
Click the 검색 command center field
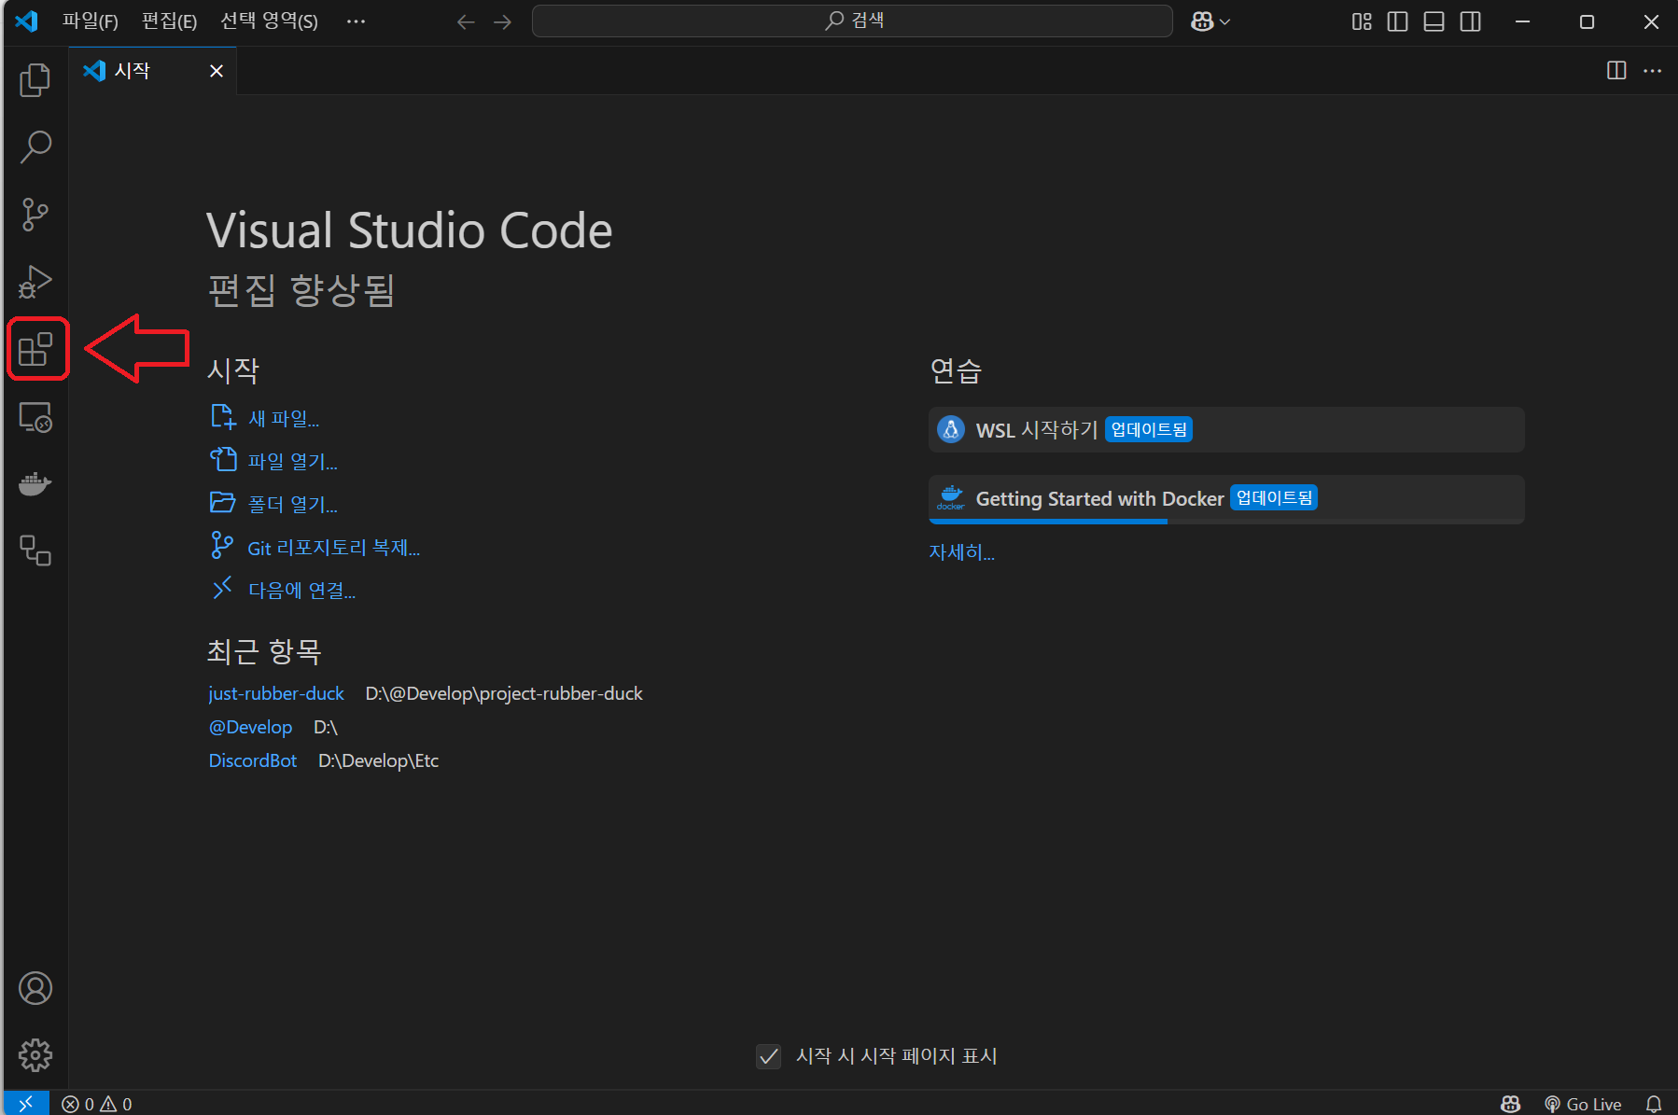852,21
